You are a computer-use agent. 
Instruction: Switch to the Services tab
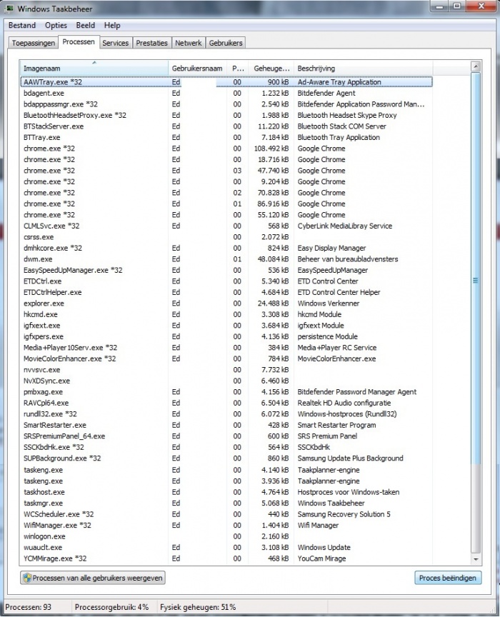pyautogui.click(x=115, y=43)
